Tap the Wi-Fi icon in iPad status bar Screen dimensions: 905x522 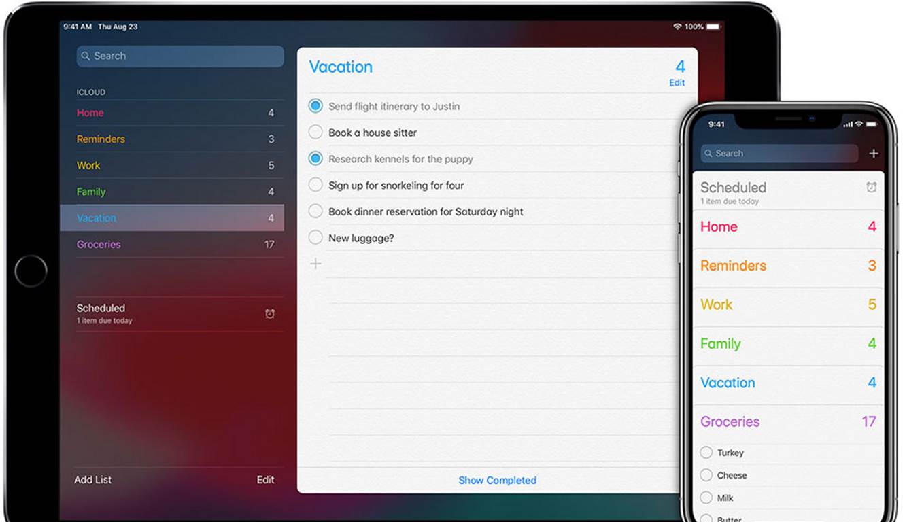tap(677, 27)
